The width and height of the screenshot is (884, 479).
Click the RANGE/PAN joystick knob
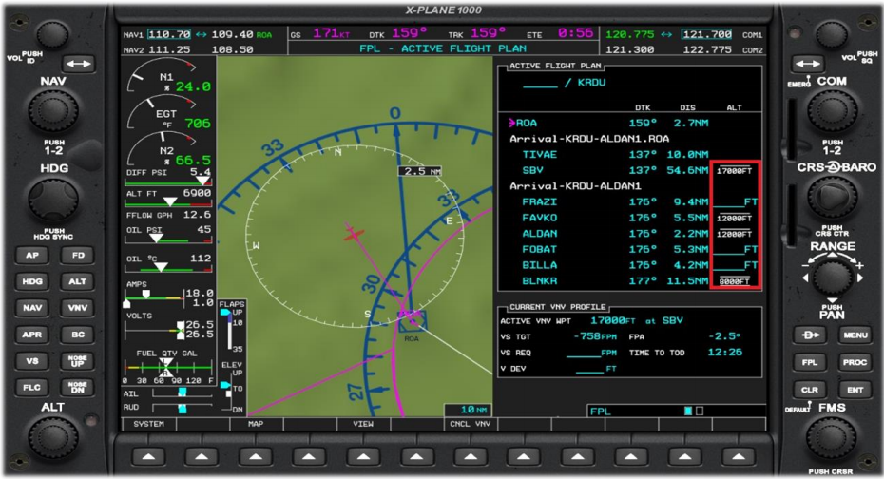(x=832, y=278)
